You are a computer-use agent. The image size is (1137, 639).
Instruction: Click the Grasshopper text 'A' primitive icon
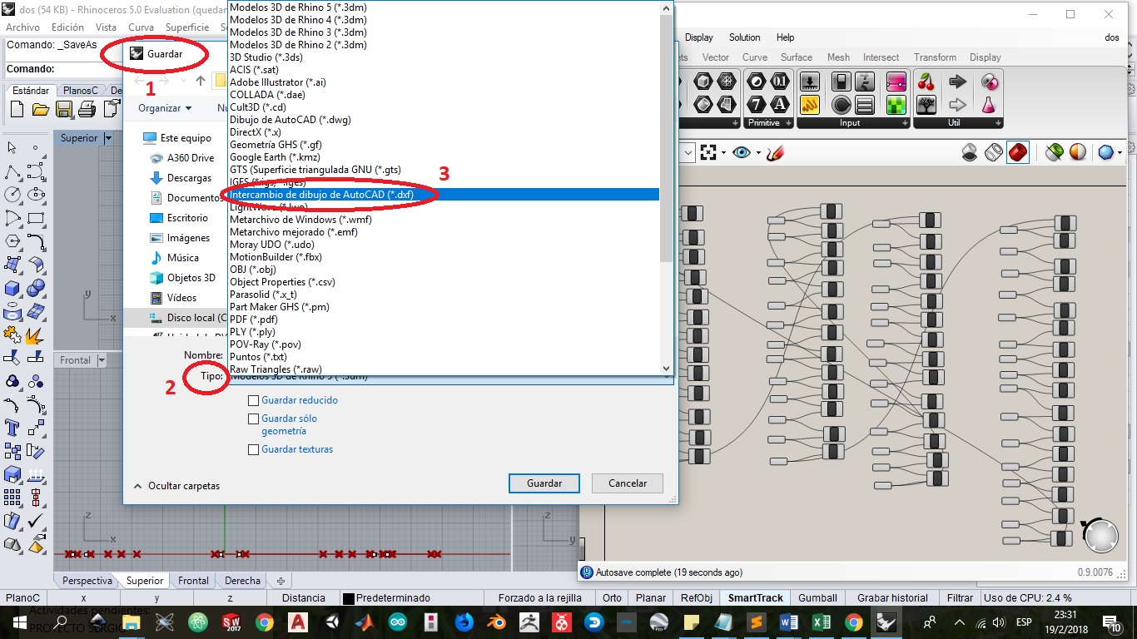coord(780,105)
